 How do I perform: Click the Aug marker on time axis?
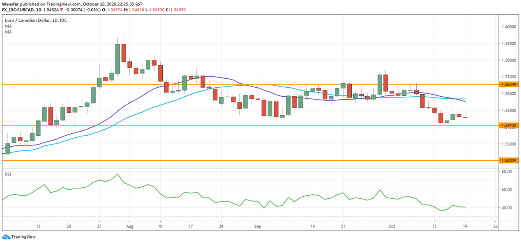coord(129,226)
